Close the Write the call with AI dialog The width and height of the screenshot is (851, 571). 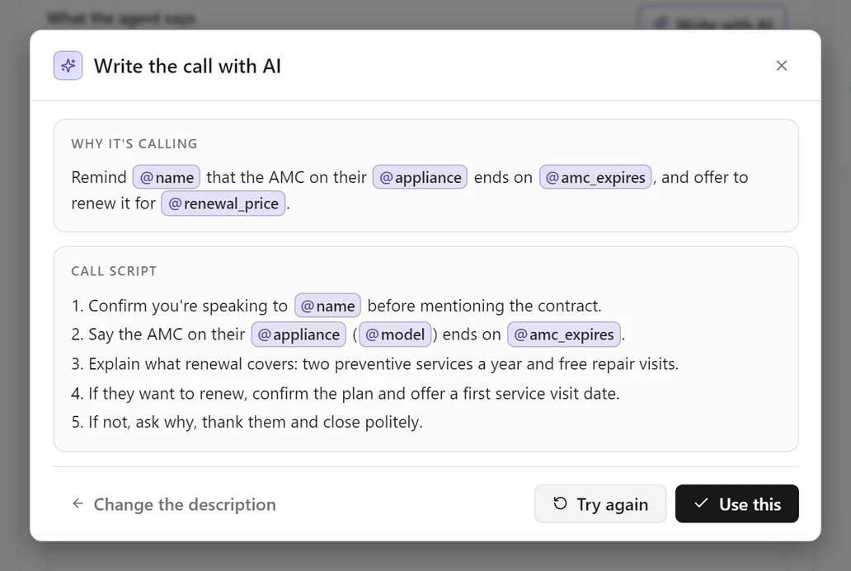(x=782, y=66)
